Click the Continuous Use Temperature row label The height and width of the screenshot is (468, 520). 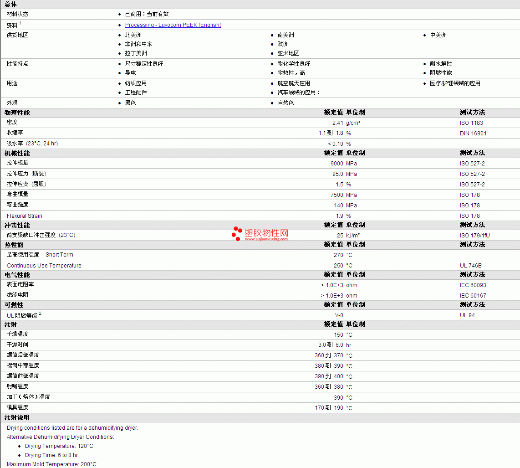point(44,266)
